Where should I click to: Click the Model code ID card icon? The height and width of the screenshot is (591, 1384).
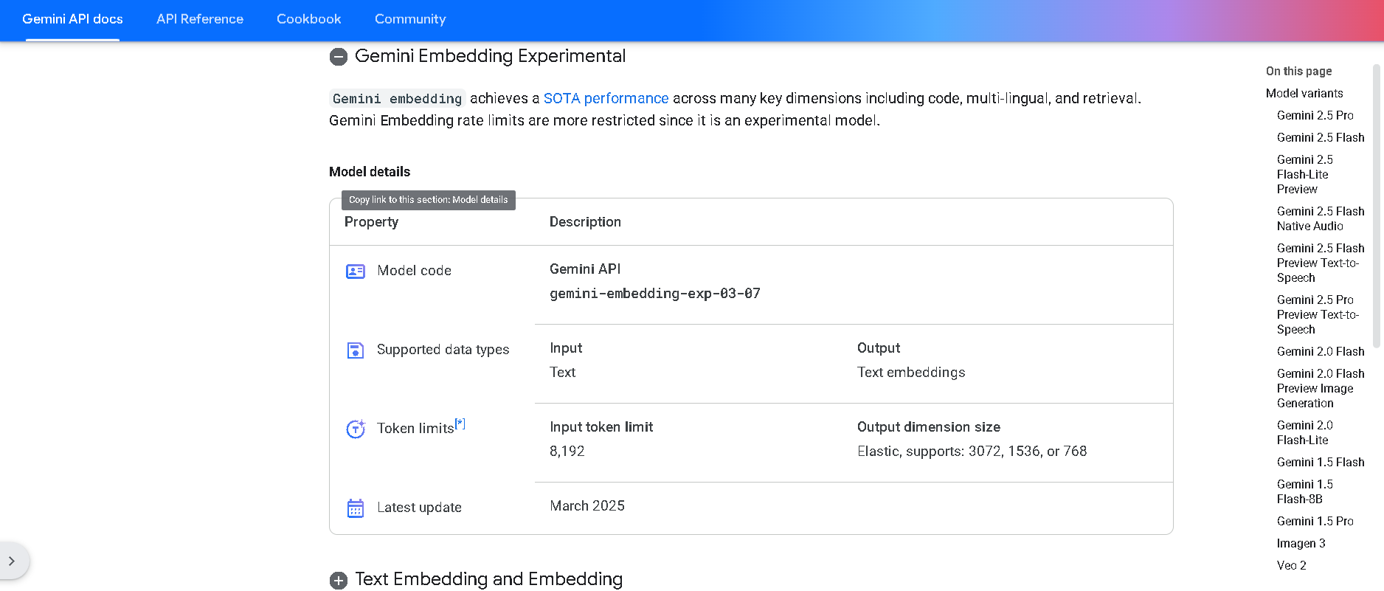click(x=356, y=272)
